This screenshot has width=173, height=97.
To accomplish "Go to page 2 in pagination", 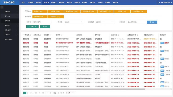I will pos(28,93).
